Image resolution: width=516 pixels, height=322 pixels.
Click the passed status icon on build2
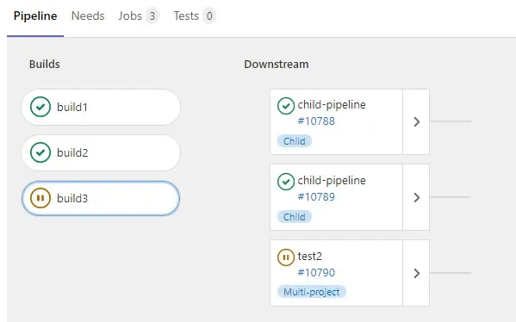[40, 152]
